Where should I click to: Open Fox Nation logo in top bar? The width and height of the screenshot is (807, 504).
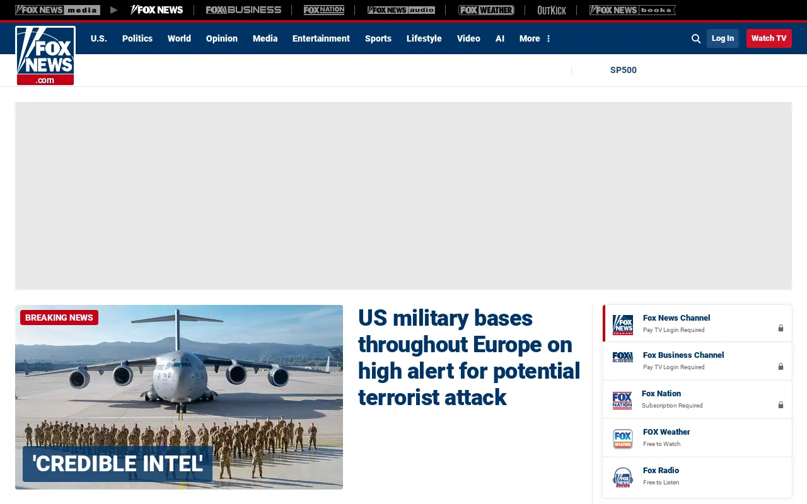click(x=324, y=10)
